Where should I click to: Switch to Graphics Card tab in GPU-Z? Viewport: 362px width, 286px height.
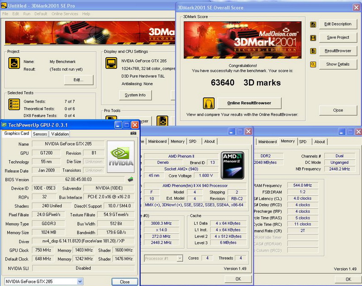tap(16, 133)
